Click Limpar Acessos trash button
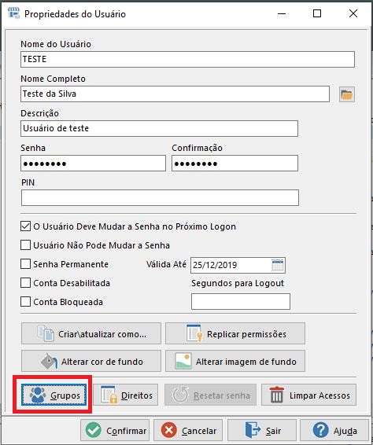Screen dimensions: 373x445 [x=308, y=395]
